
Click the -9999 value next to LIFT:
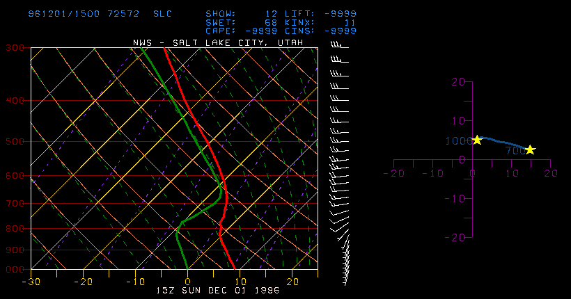pos(340,14)
